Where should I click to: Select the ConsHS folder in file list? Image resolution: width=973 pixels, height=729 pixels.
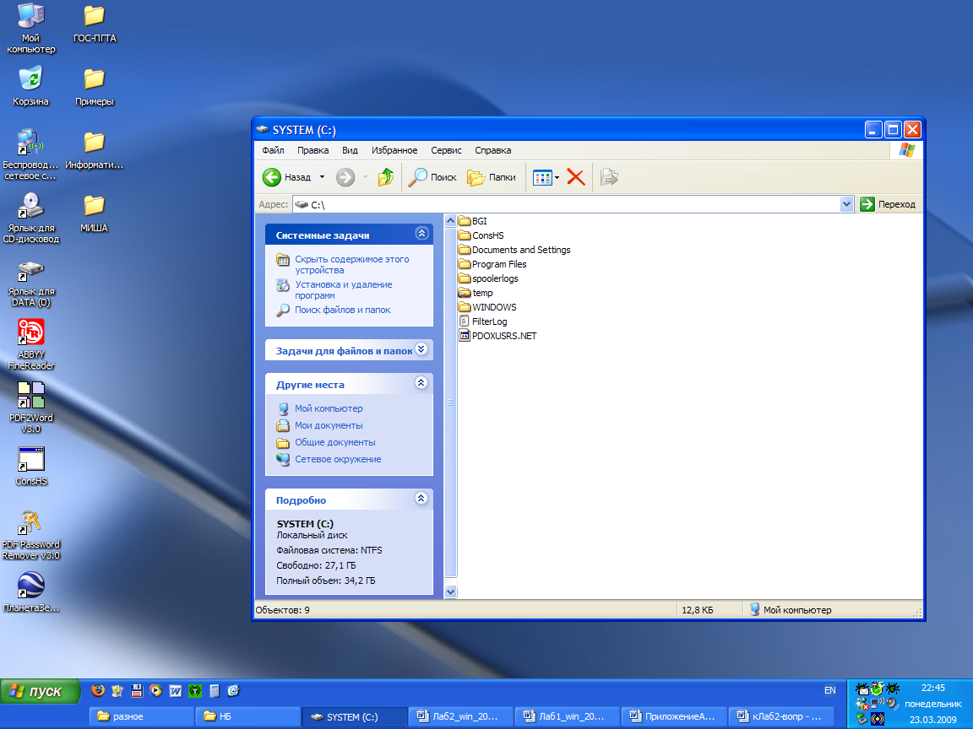(x=481, y=235)
